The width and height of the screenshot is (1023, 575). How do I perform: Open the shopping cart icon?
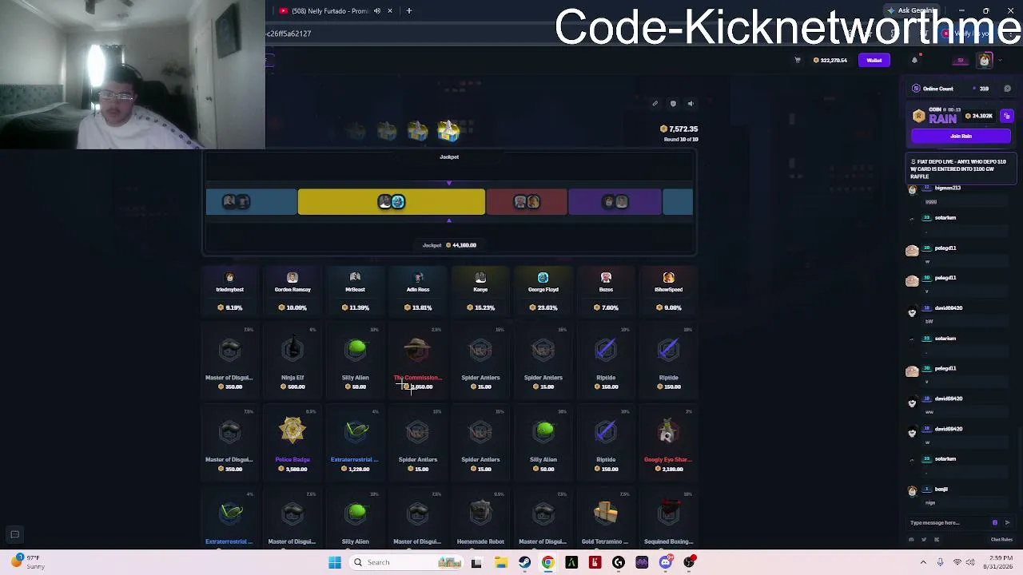797,60
